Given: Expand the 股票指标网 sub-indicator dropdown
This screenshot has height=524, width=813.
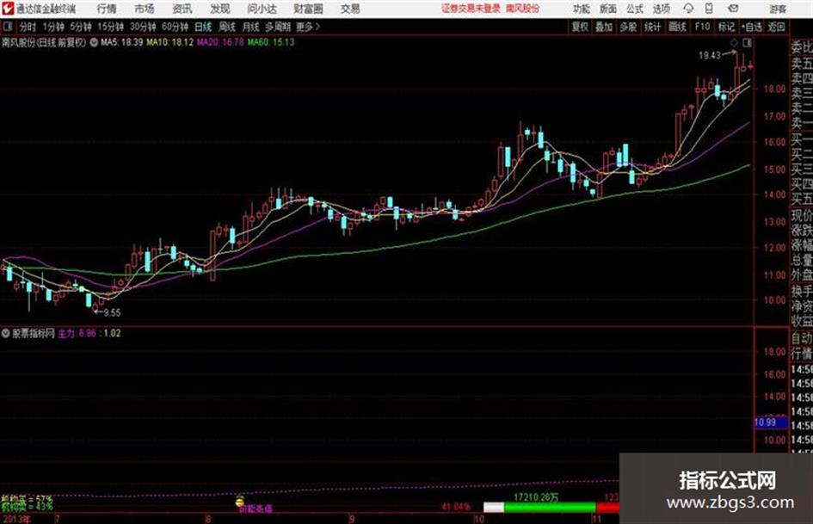Looking at the screenshot, I should click(5, 333).
